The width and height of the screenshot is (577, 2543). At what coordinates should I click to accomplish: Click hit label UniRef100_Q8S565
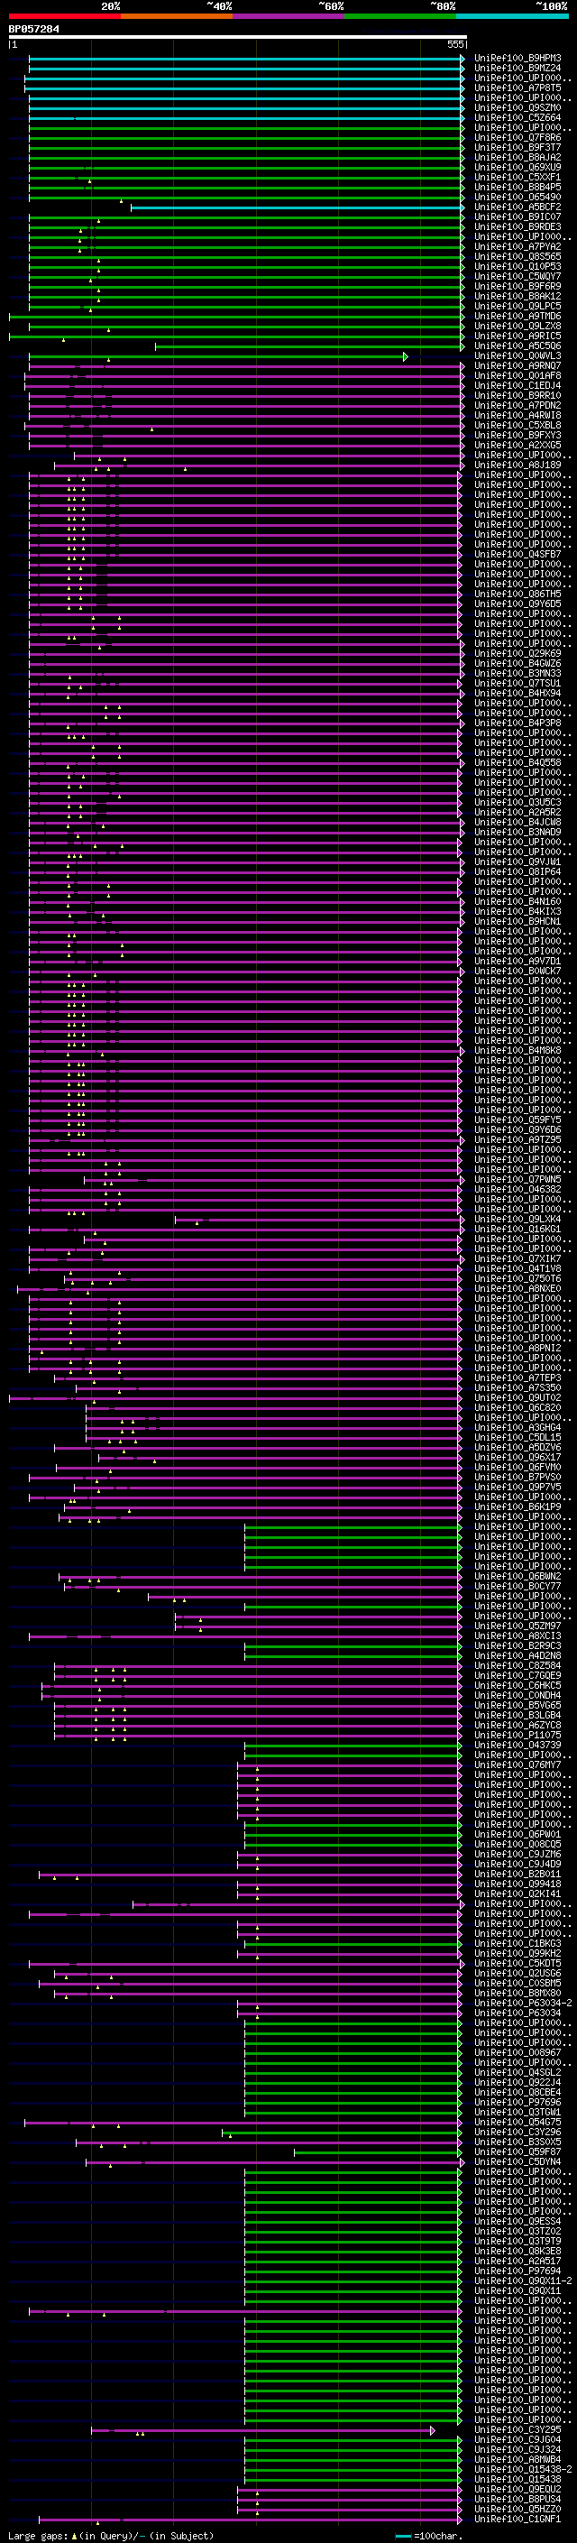[x=517, y=257]
